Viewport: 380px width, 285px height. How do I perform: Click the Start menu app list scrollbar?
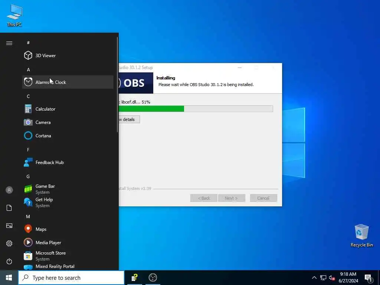click(x=118, y=84)
